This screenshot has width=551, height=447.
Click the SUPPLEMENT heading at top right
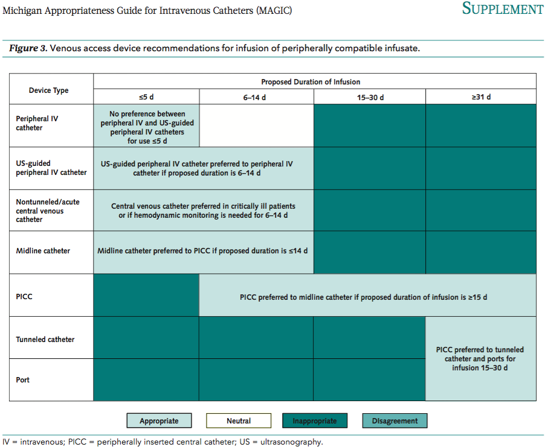point(502,9)
